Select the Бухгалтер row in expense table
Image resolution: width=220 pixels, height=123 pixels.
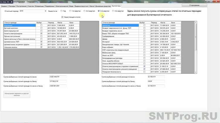coord(120,25)
